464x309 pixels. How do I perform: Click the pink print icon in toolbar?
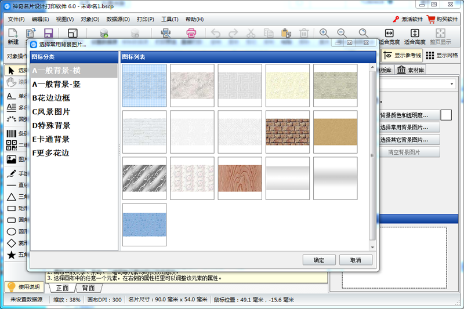point(192,34)
